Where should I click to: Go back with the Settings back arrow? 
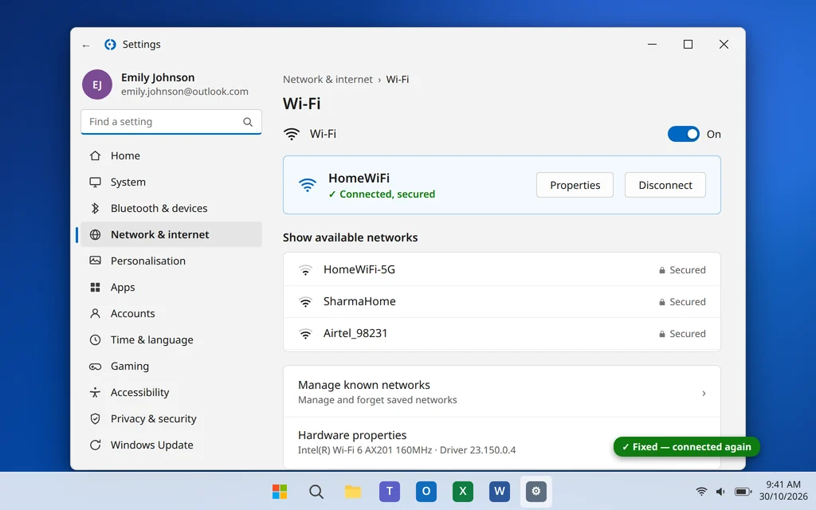86,45
